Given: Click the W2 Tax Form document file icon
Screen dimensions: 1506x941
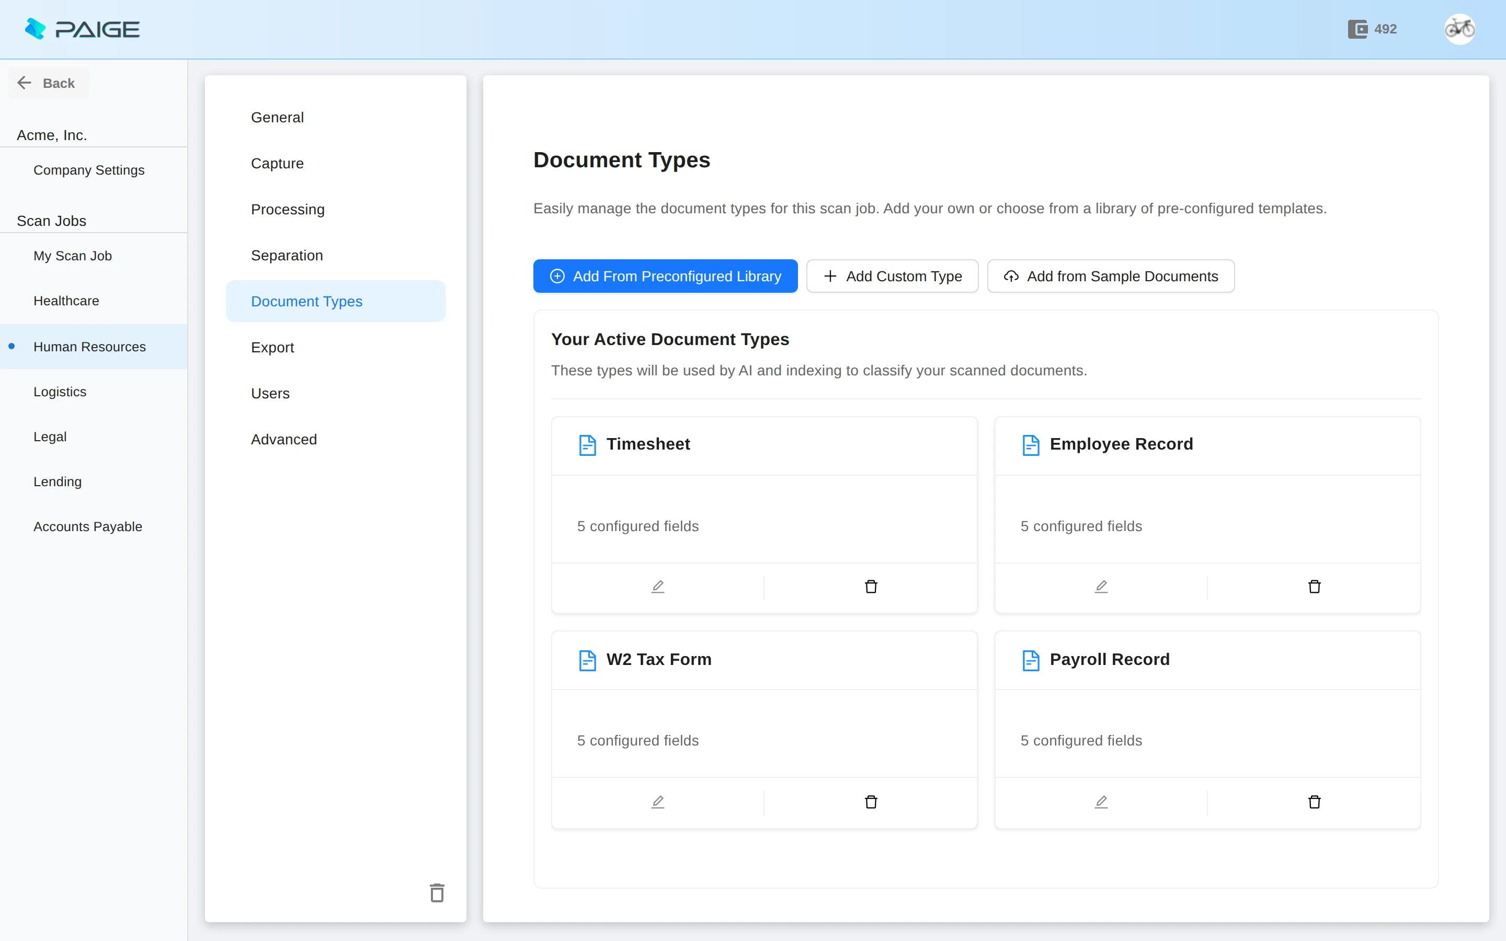Looking at the screenshot, I should pyautogui.click(x=587, y=660).
